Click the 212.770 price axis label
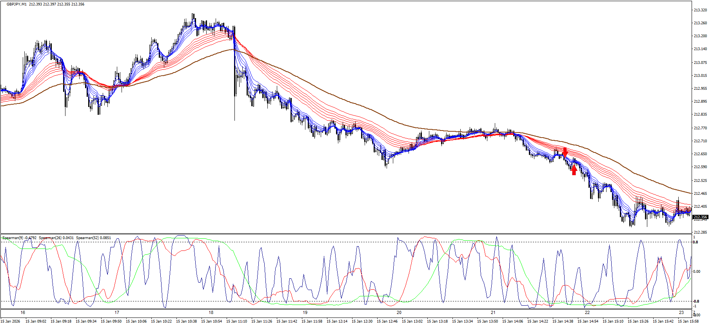Image resolution: width=712 pixels, height=332 pixels. click(700, 128)
